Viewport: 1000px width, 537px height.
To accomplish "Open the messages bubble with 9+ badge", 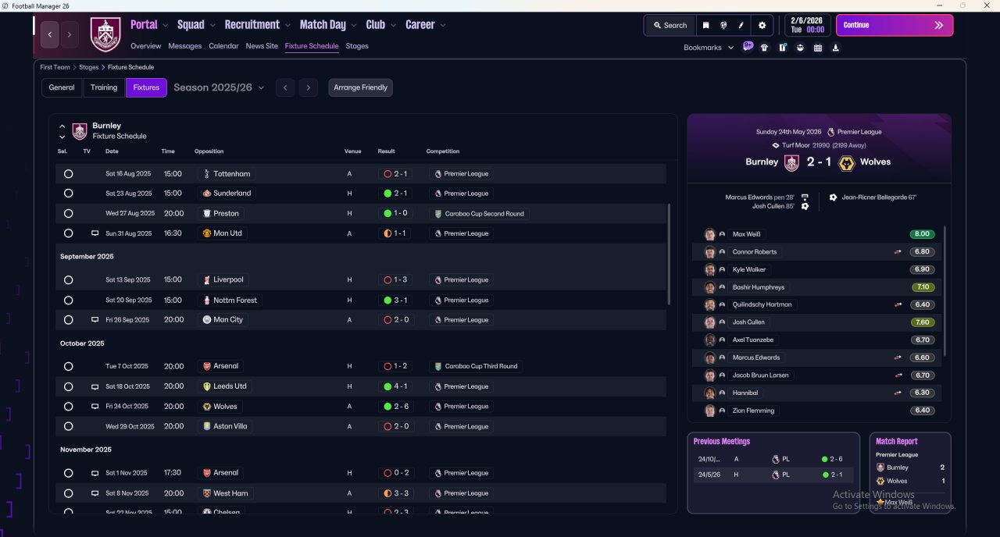I will click(748, 47).
